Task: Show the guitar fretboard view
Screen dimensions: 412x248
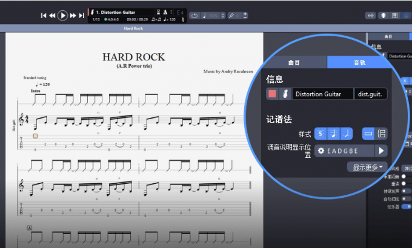Action: 384,16
